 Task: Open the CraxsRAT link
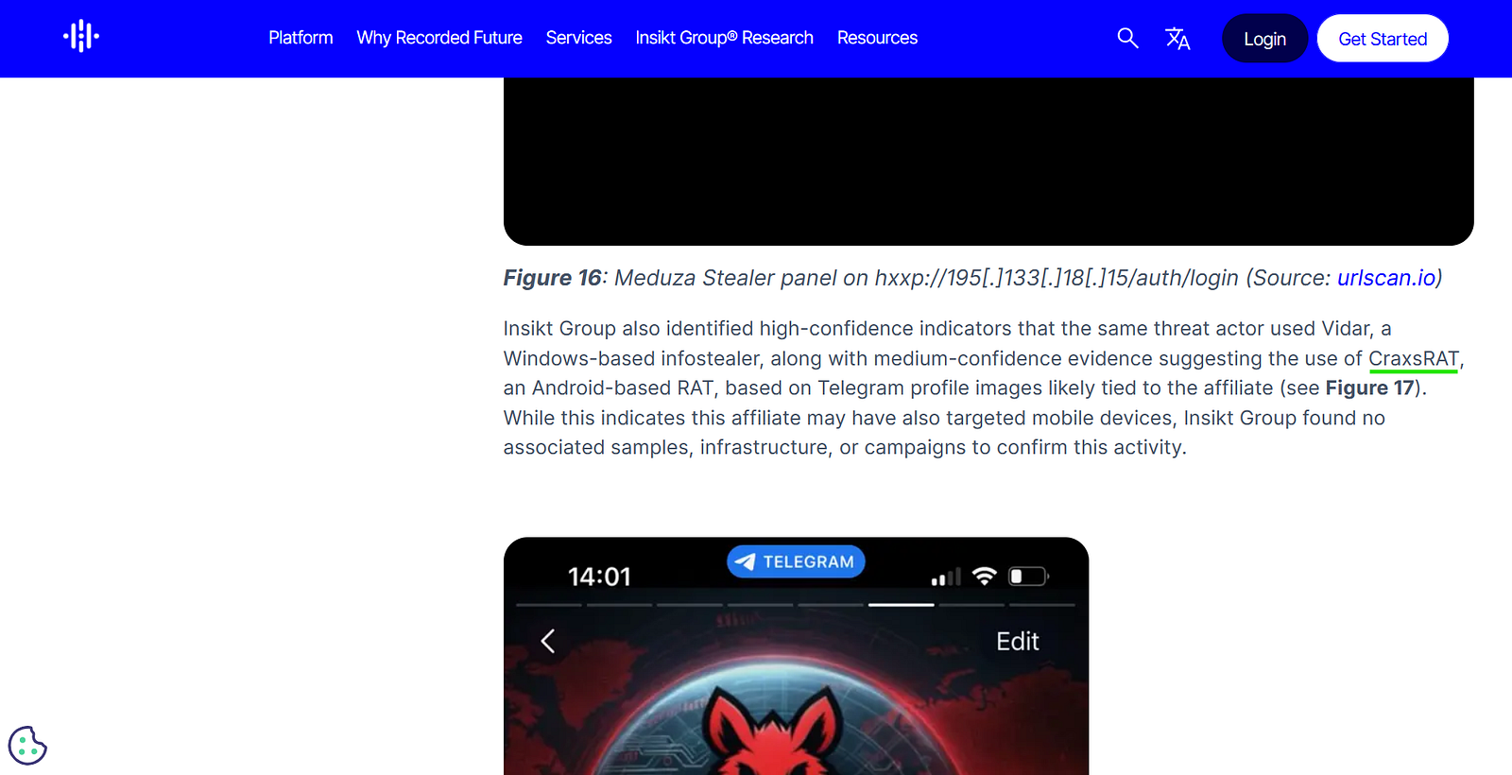point(1414,359)
